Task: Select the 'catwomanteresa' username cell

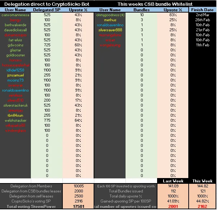Action: click(x=15, y=15)
